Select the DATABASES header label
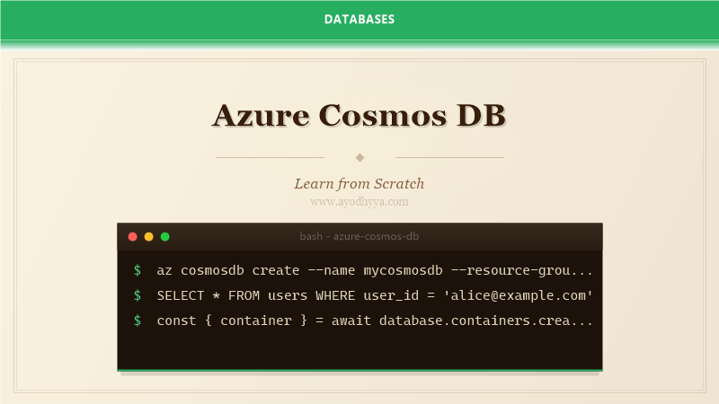Screen dimensions: 719x404 tap(359, 19)
